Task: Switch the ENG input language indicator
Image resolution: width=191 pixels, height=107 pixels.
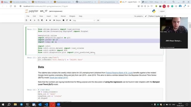Action: point(174,104)
